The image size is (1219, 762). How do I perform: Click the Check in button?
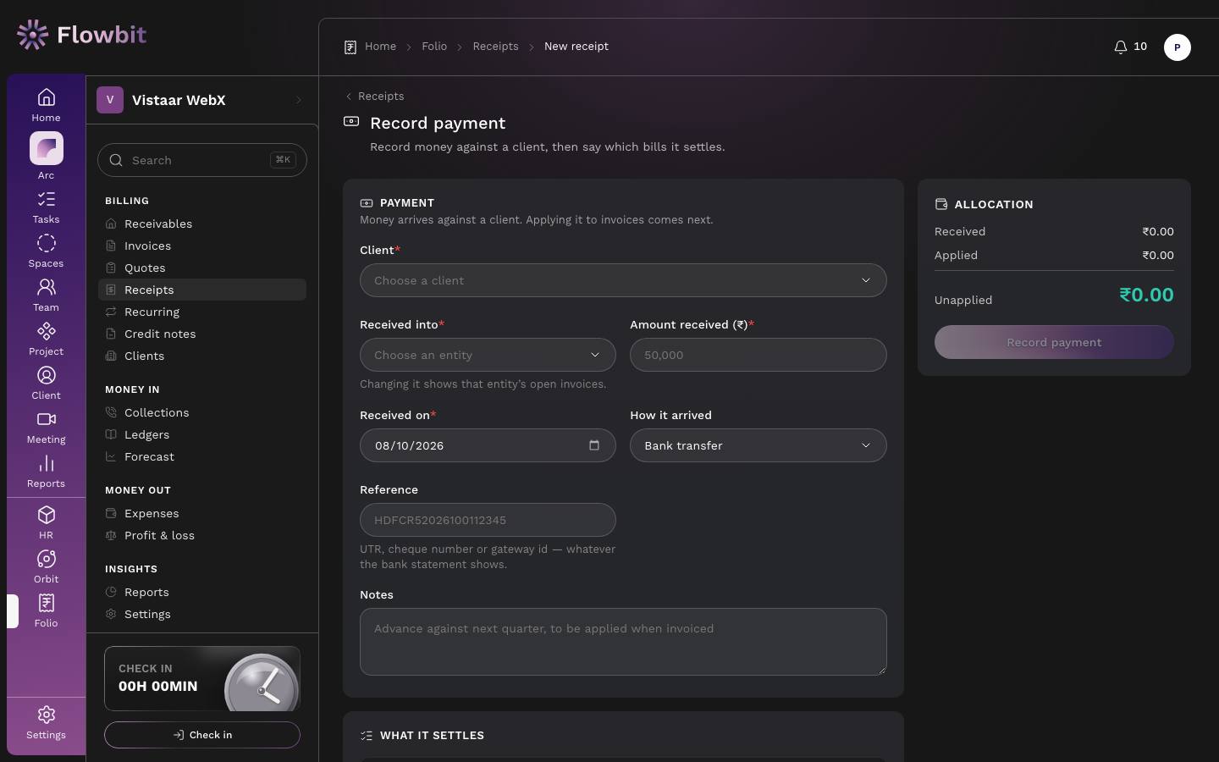coord(202,735)
